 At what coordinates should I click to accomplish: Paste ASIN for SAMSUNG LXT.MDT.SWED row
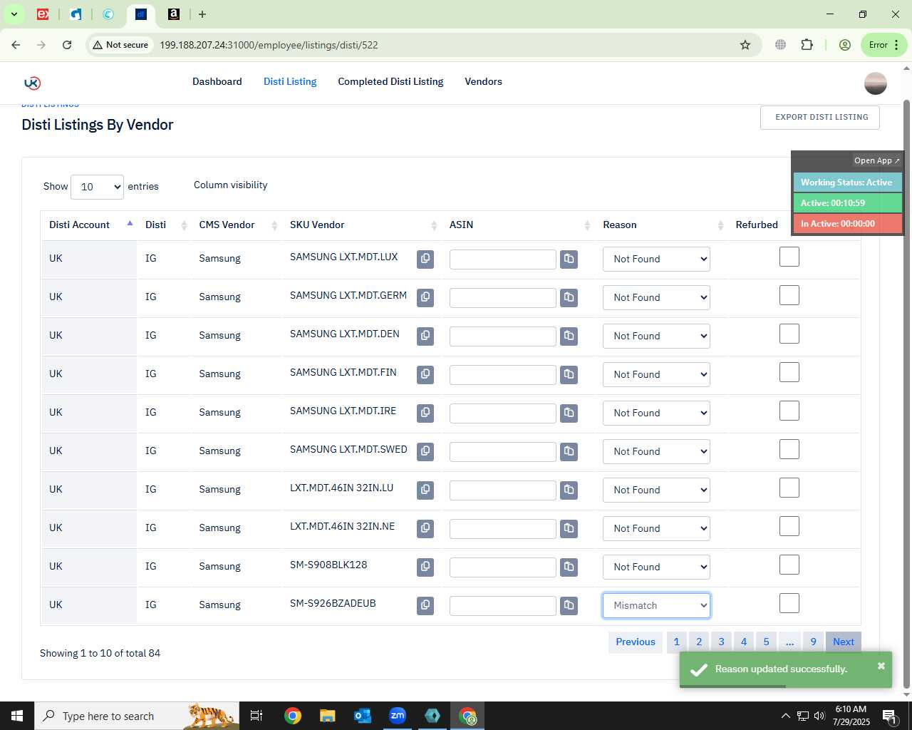coord(569,451)
